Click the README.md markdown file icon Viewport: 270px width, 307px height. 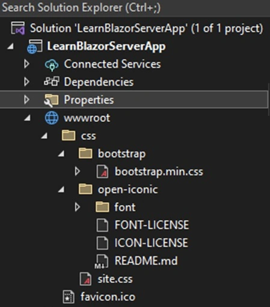click(102, 261)
